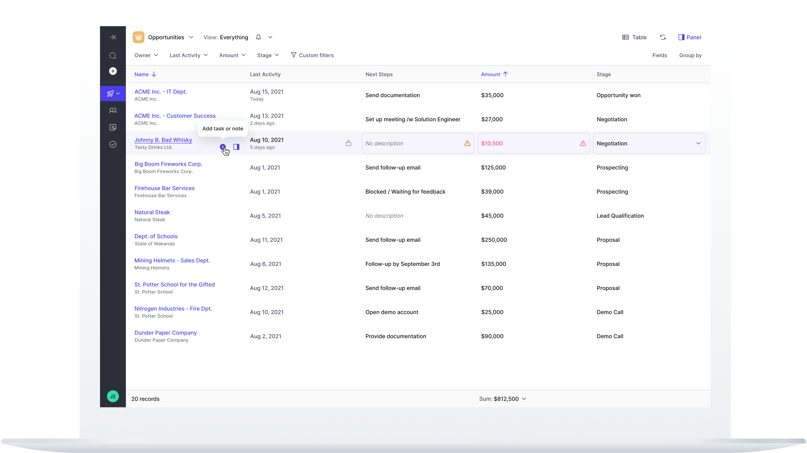The width and height of the screenshot is (807, 453).
Task: Open the tasks checkmark icon
Action: coord(113,144)
